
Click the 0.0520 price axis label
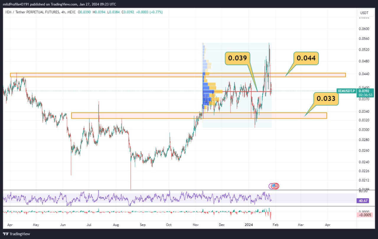coord(364,50)
